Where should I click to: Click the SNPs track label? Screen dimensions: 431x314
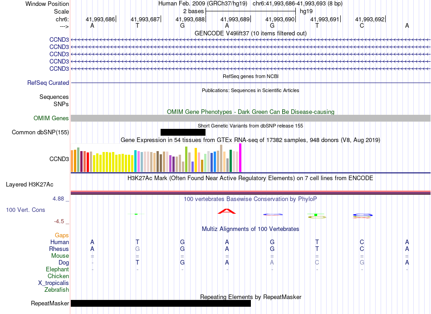(61, 104)
